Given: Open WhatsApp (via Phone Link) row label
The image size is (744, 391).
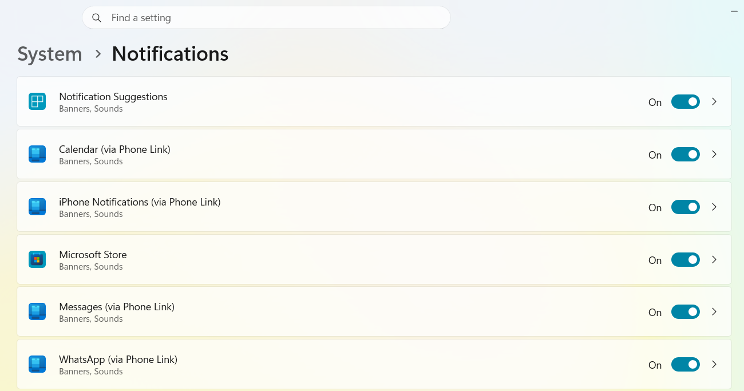Looking at the screenshot, I should click(x=118, y=360).
